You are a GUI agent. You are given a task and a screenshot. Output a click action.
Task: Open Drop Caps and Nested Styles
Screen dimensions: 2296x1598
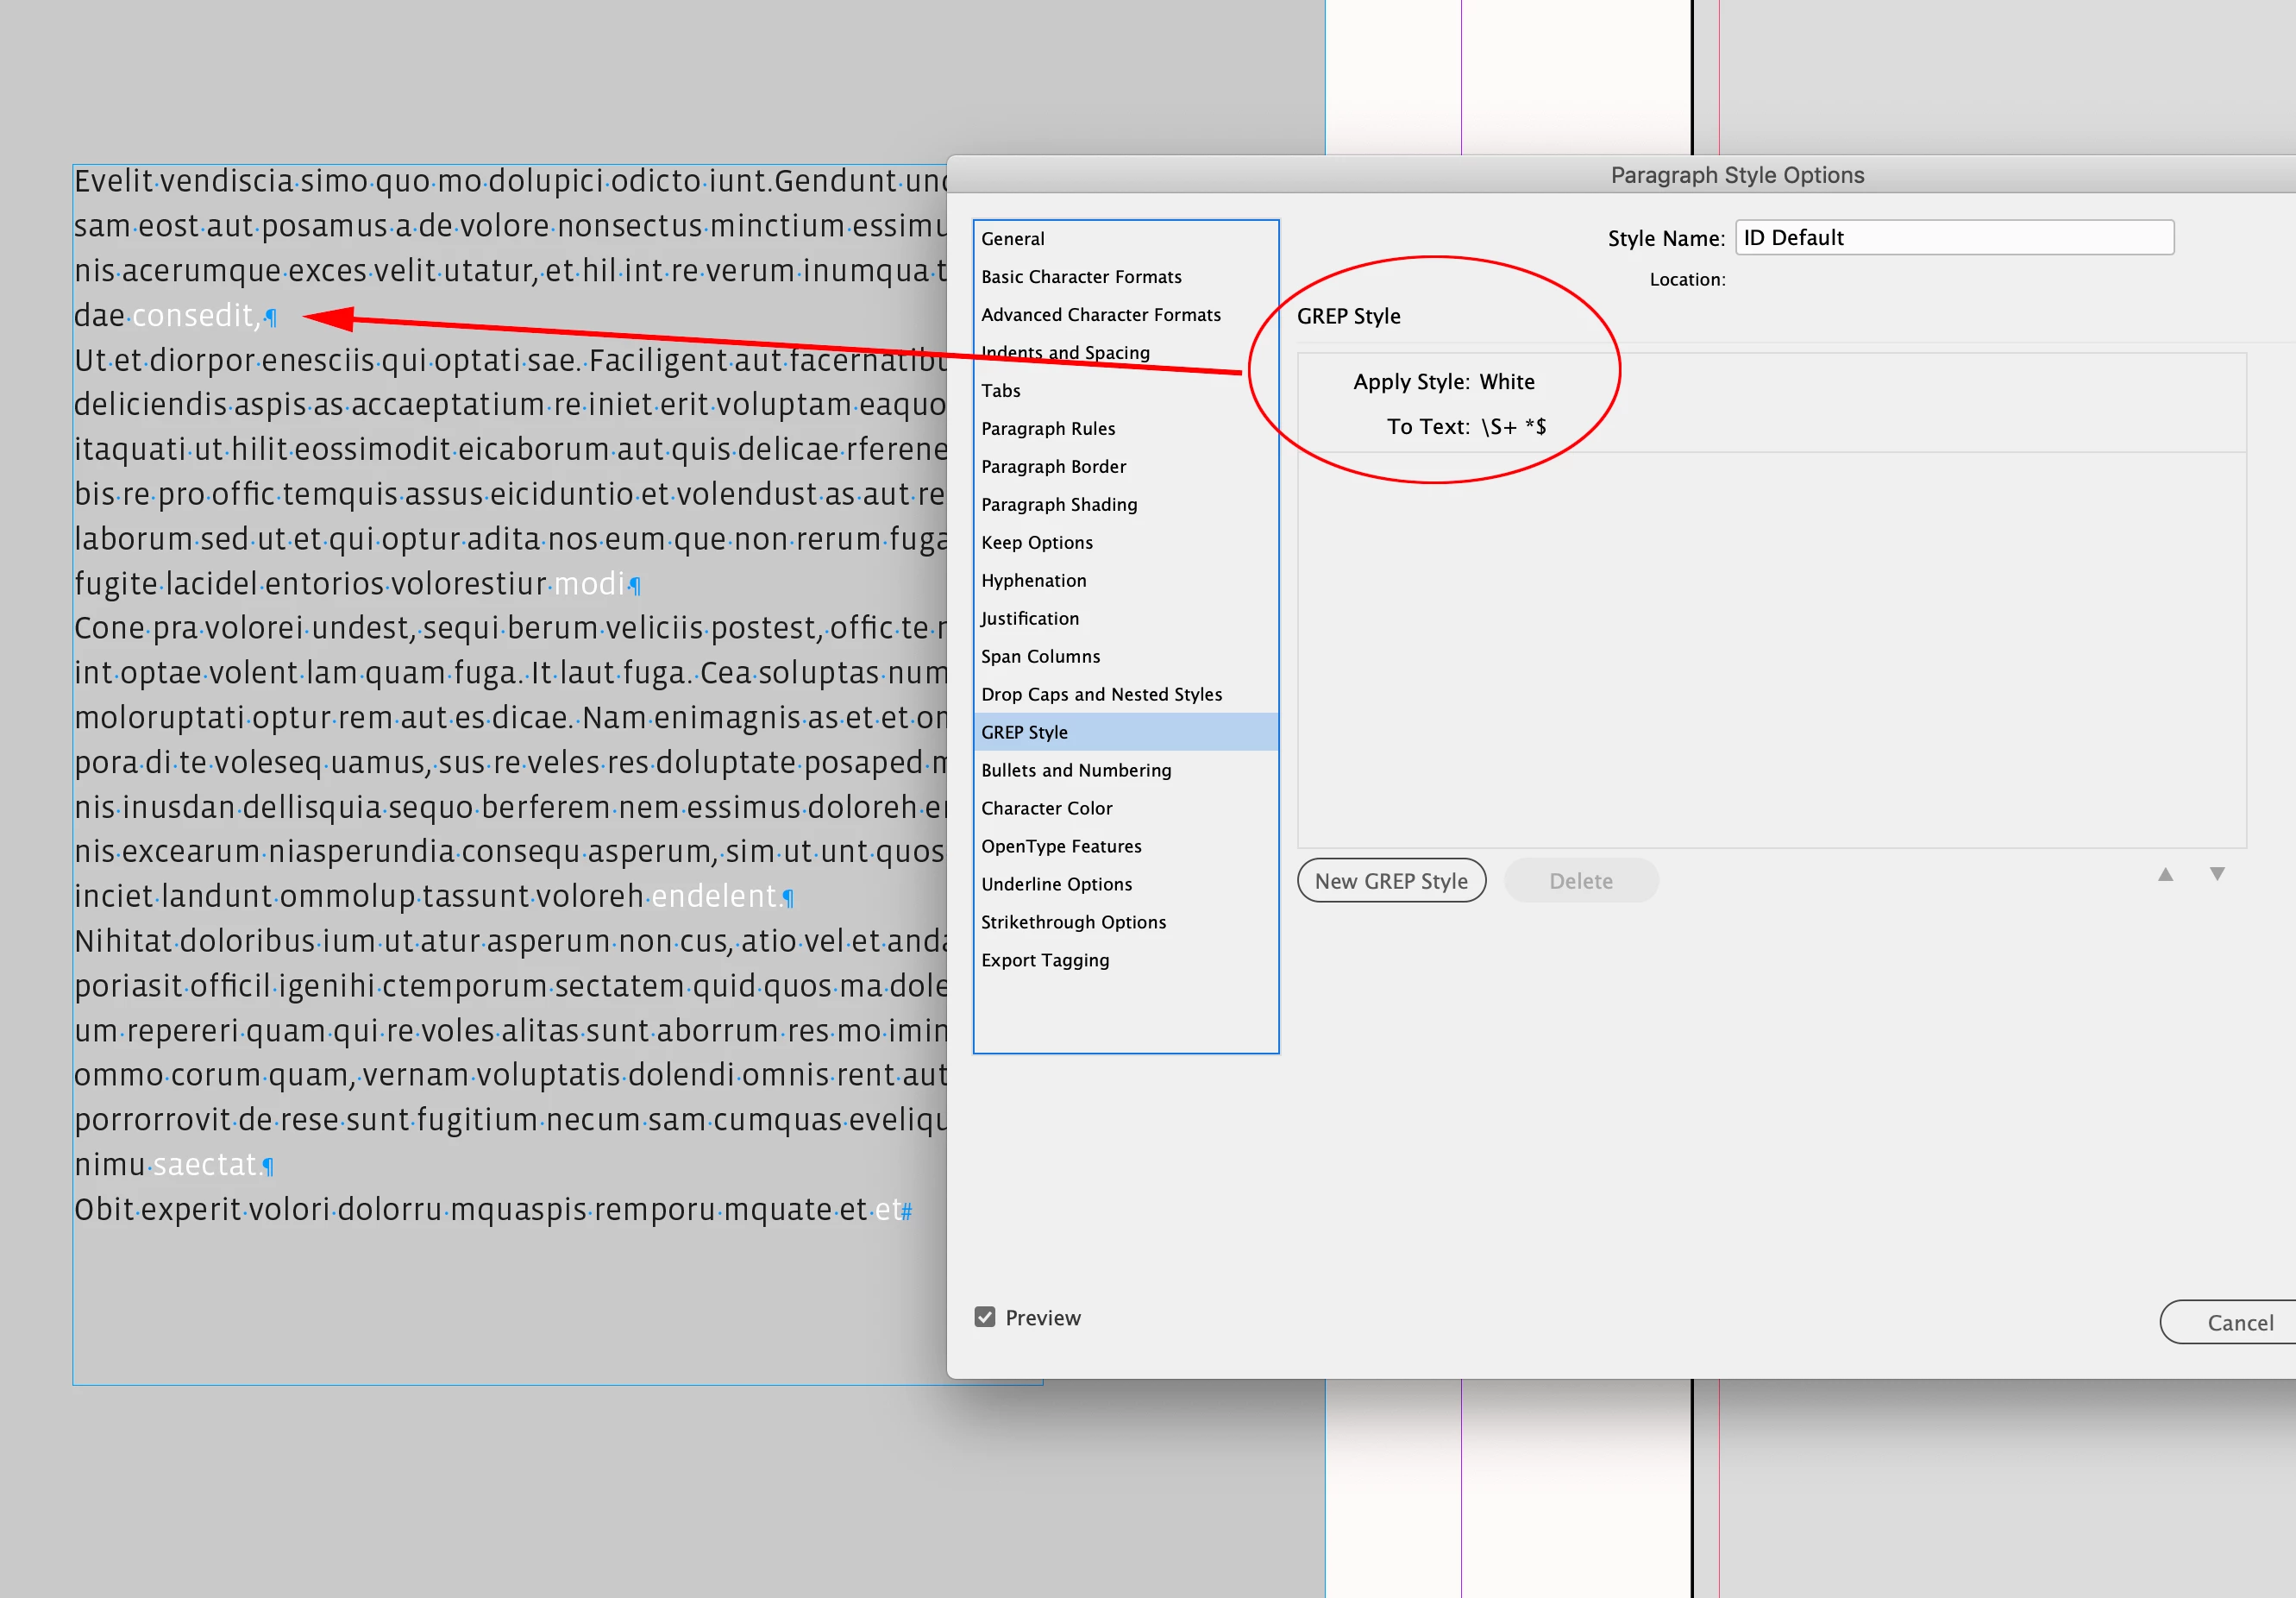pos(1101,695)
